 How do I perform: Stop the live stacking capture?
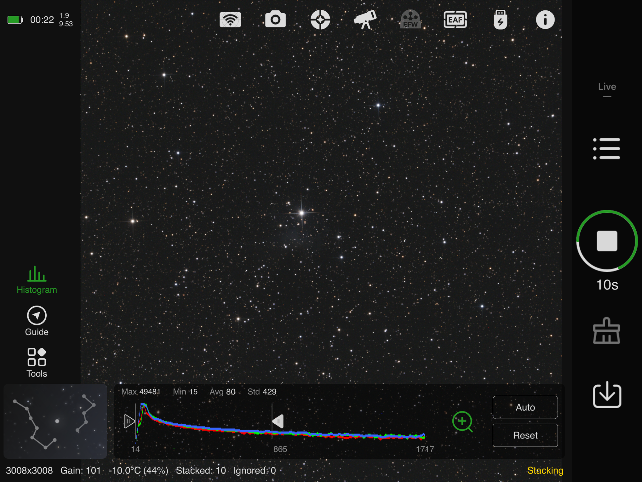coord(607,241)
